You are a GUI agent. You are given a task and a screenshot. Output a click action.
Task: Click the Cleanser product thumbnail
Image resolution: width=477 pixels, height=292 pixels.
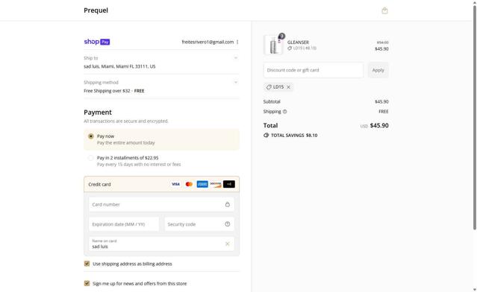[273, 45]
